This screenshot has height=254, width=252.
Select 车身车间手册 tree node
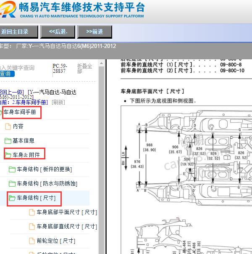pos(20,112)
